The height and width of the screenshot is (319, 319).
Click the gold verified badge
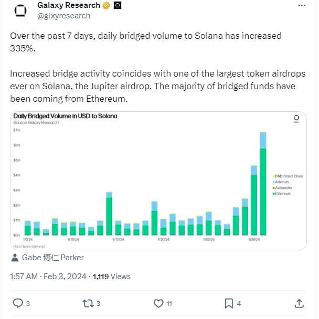pyautogui.click(x=106, y=5)
